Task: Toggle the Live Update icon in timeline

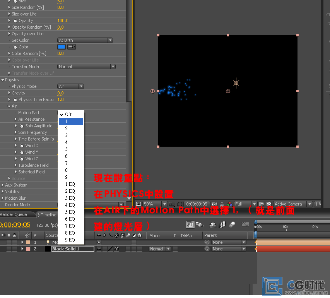Action: tap(190, 224)
